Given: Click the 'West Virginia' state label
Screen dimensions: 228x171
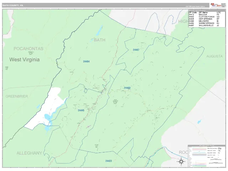Looking at the screenshot, I should pyautogui.click(x=25, y=59).
